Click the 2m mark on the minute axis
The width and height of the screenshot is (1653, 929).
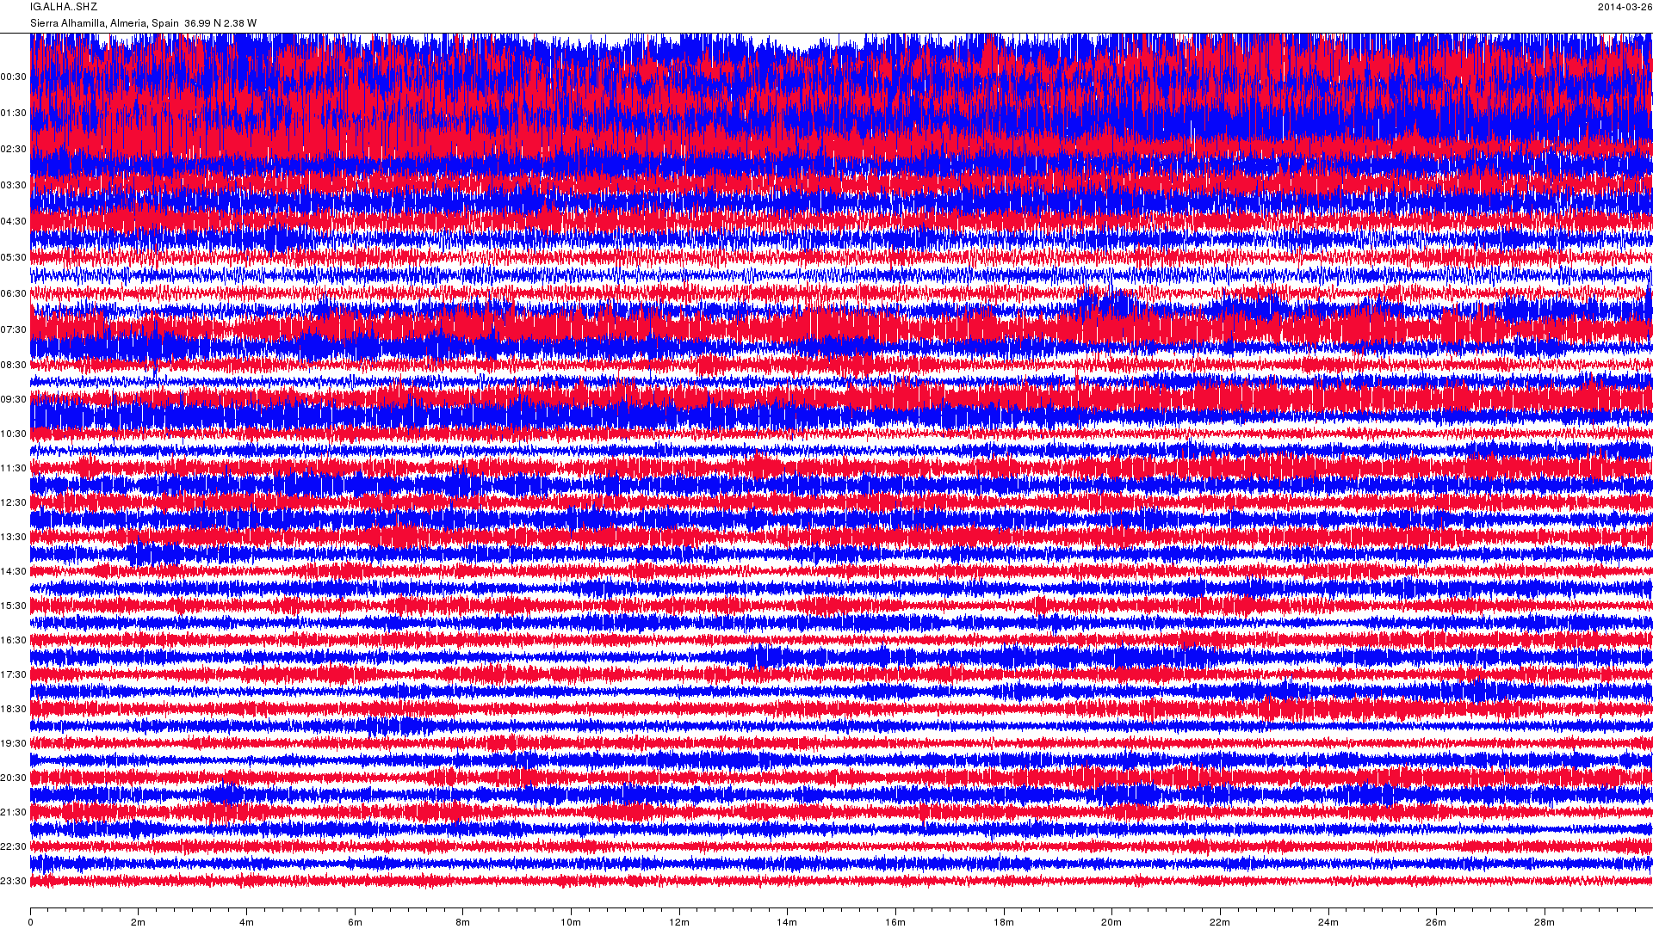[x=139, y=922]
